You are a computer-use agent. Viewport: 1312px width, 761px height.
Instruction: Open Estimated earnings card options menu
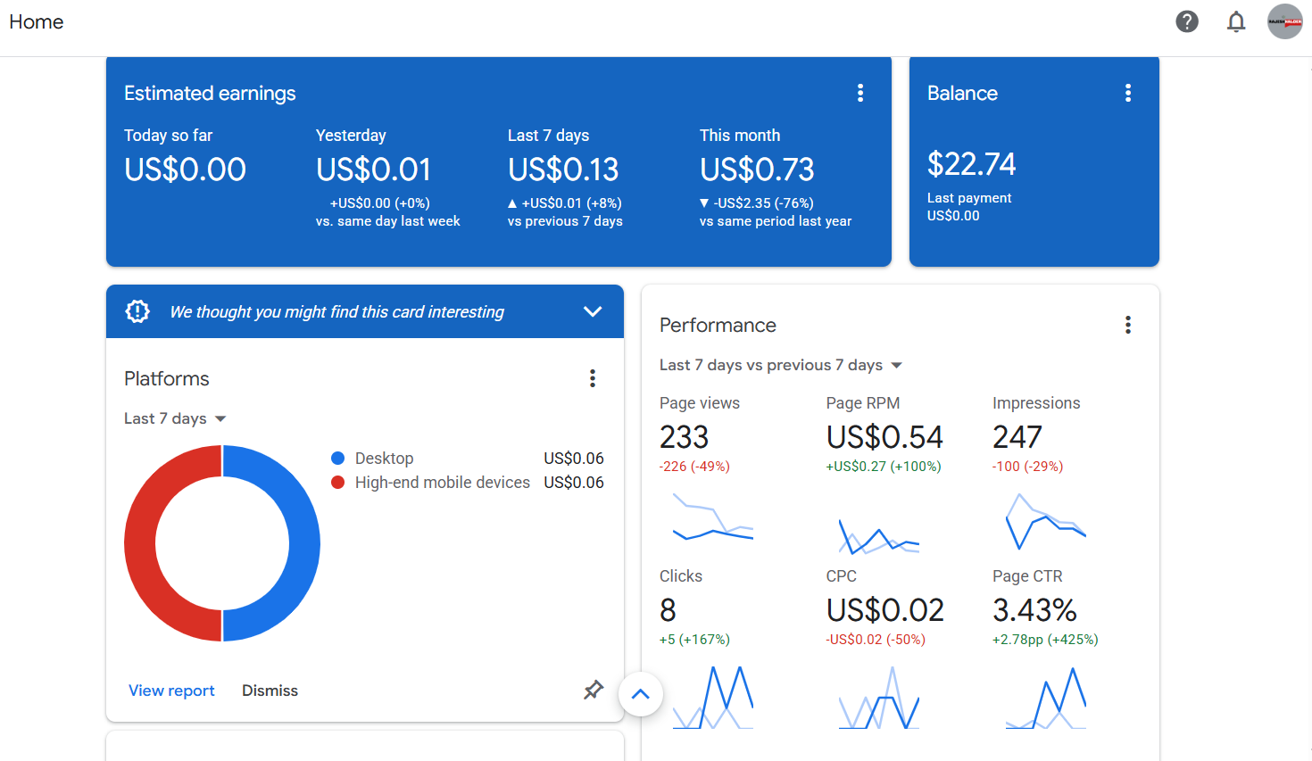(859, 93)
